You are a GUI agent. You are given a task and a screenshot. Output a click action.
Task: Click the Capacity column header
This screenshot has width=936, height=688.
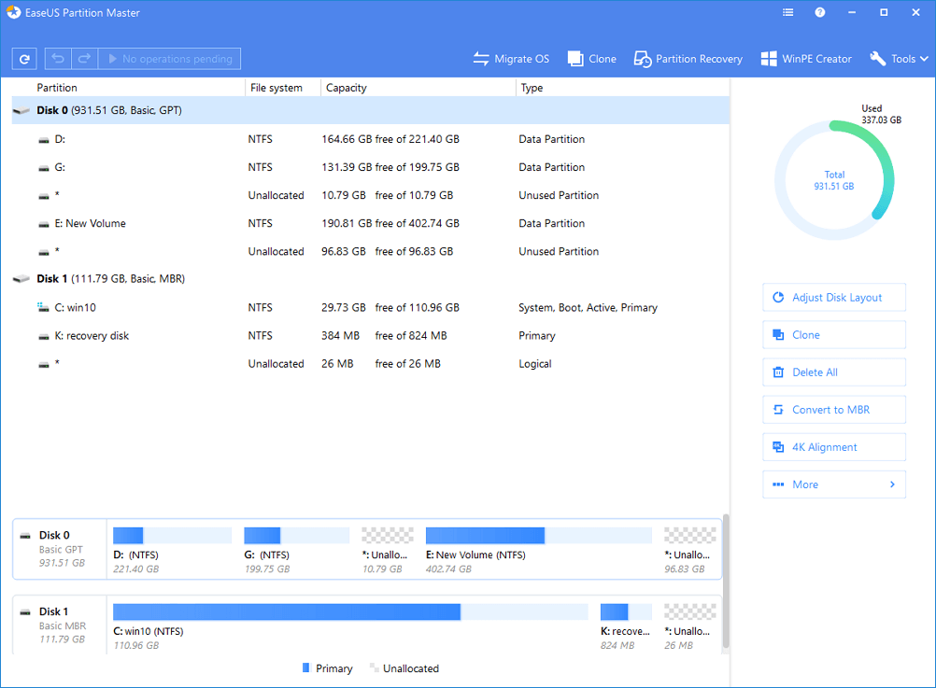click(418, 88)
